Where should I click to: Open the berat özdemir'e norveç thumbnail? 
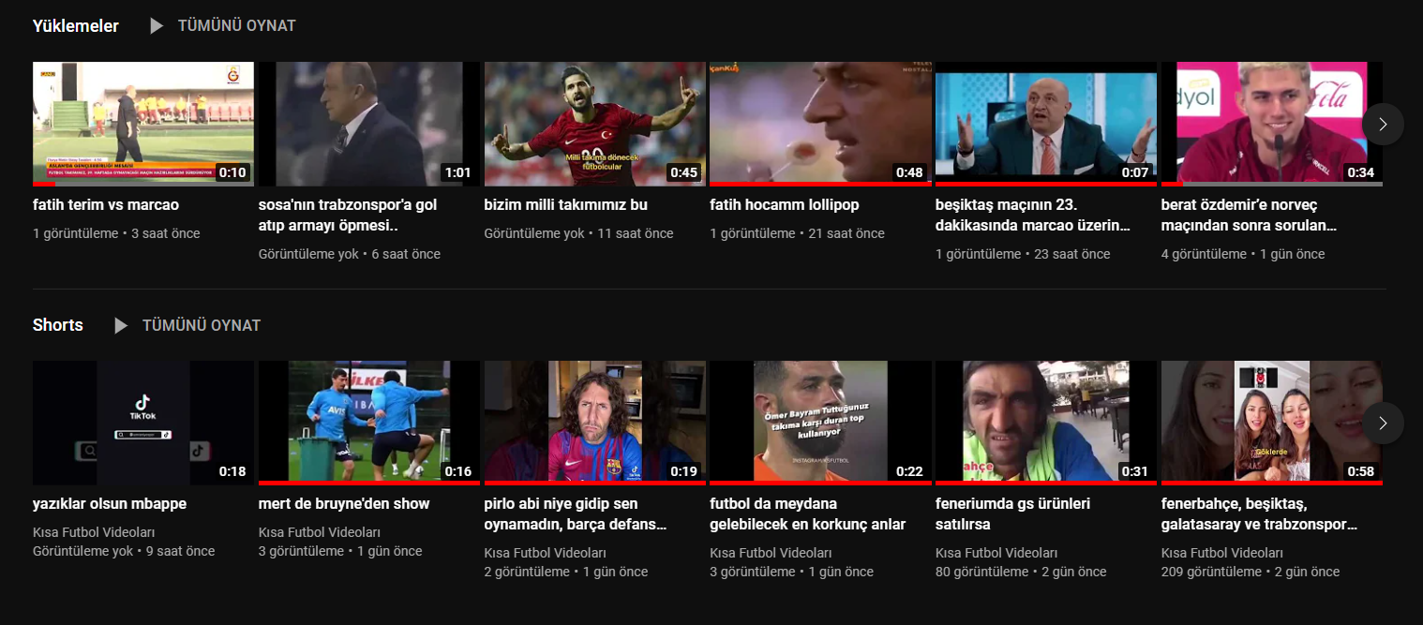click(x=1272, y=125)
